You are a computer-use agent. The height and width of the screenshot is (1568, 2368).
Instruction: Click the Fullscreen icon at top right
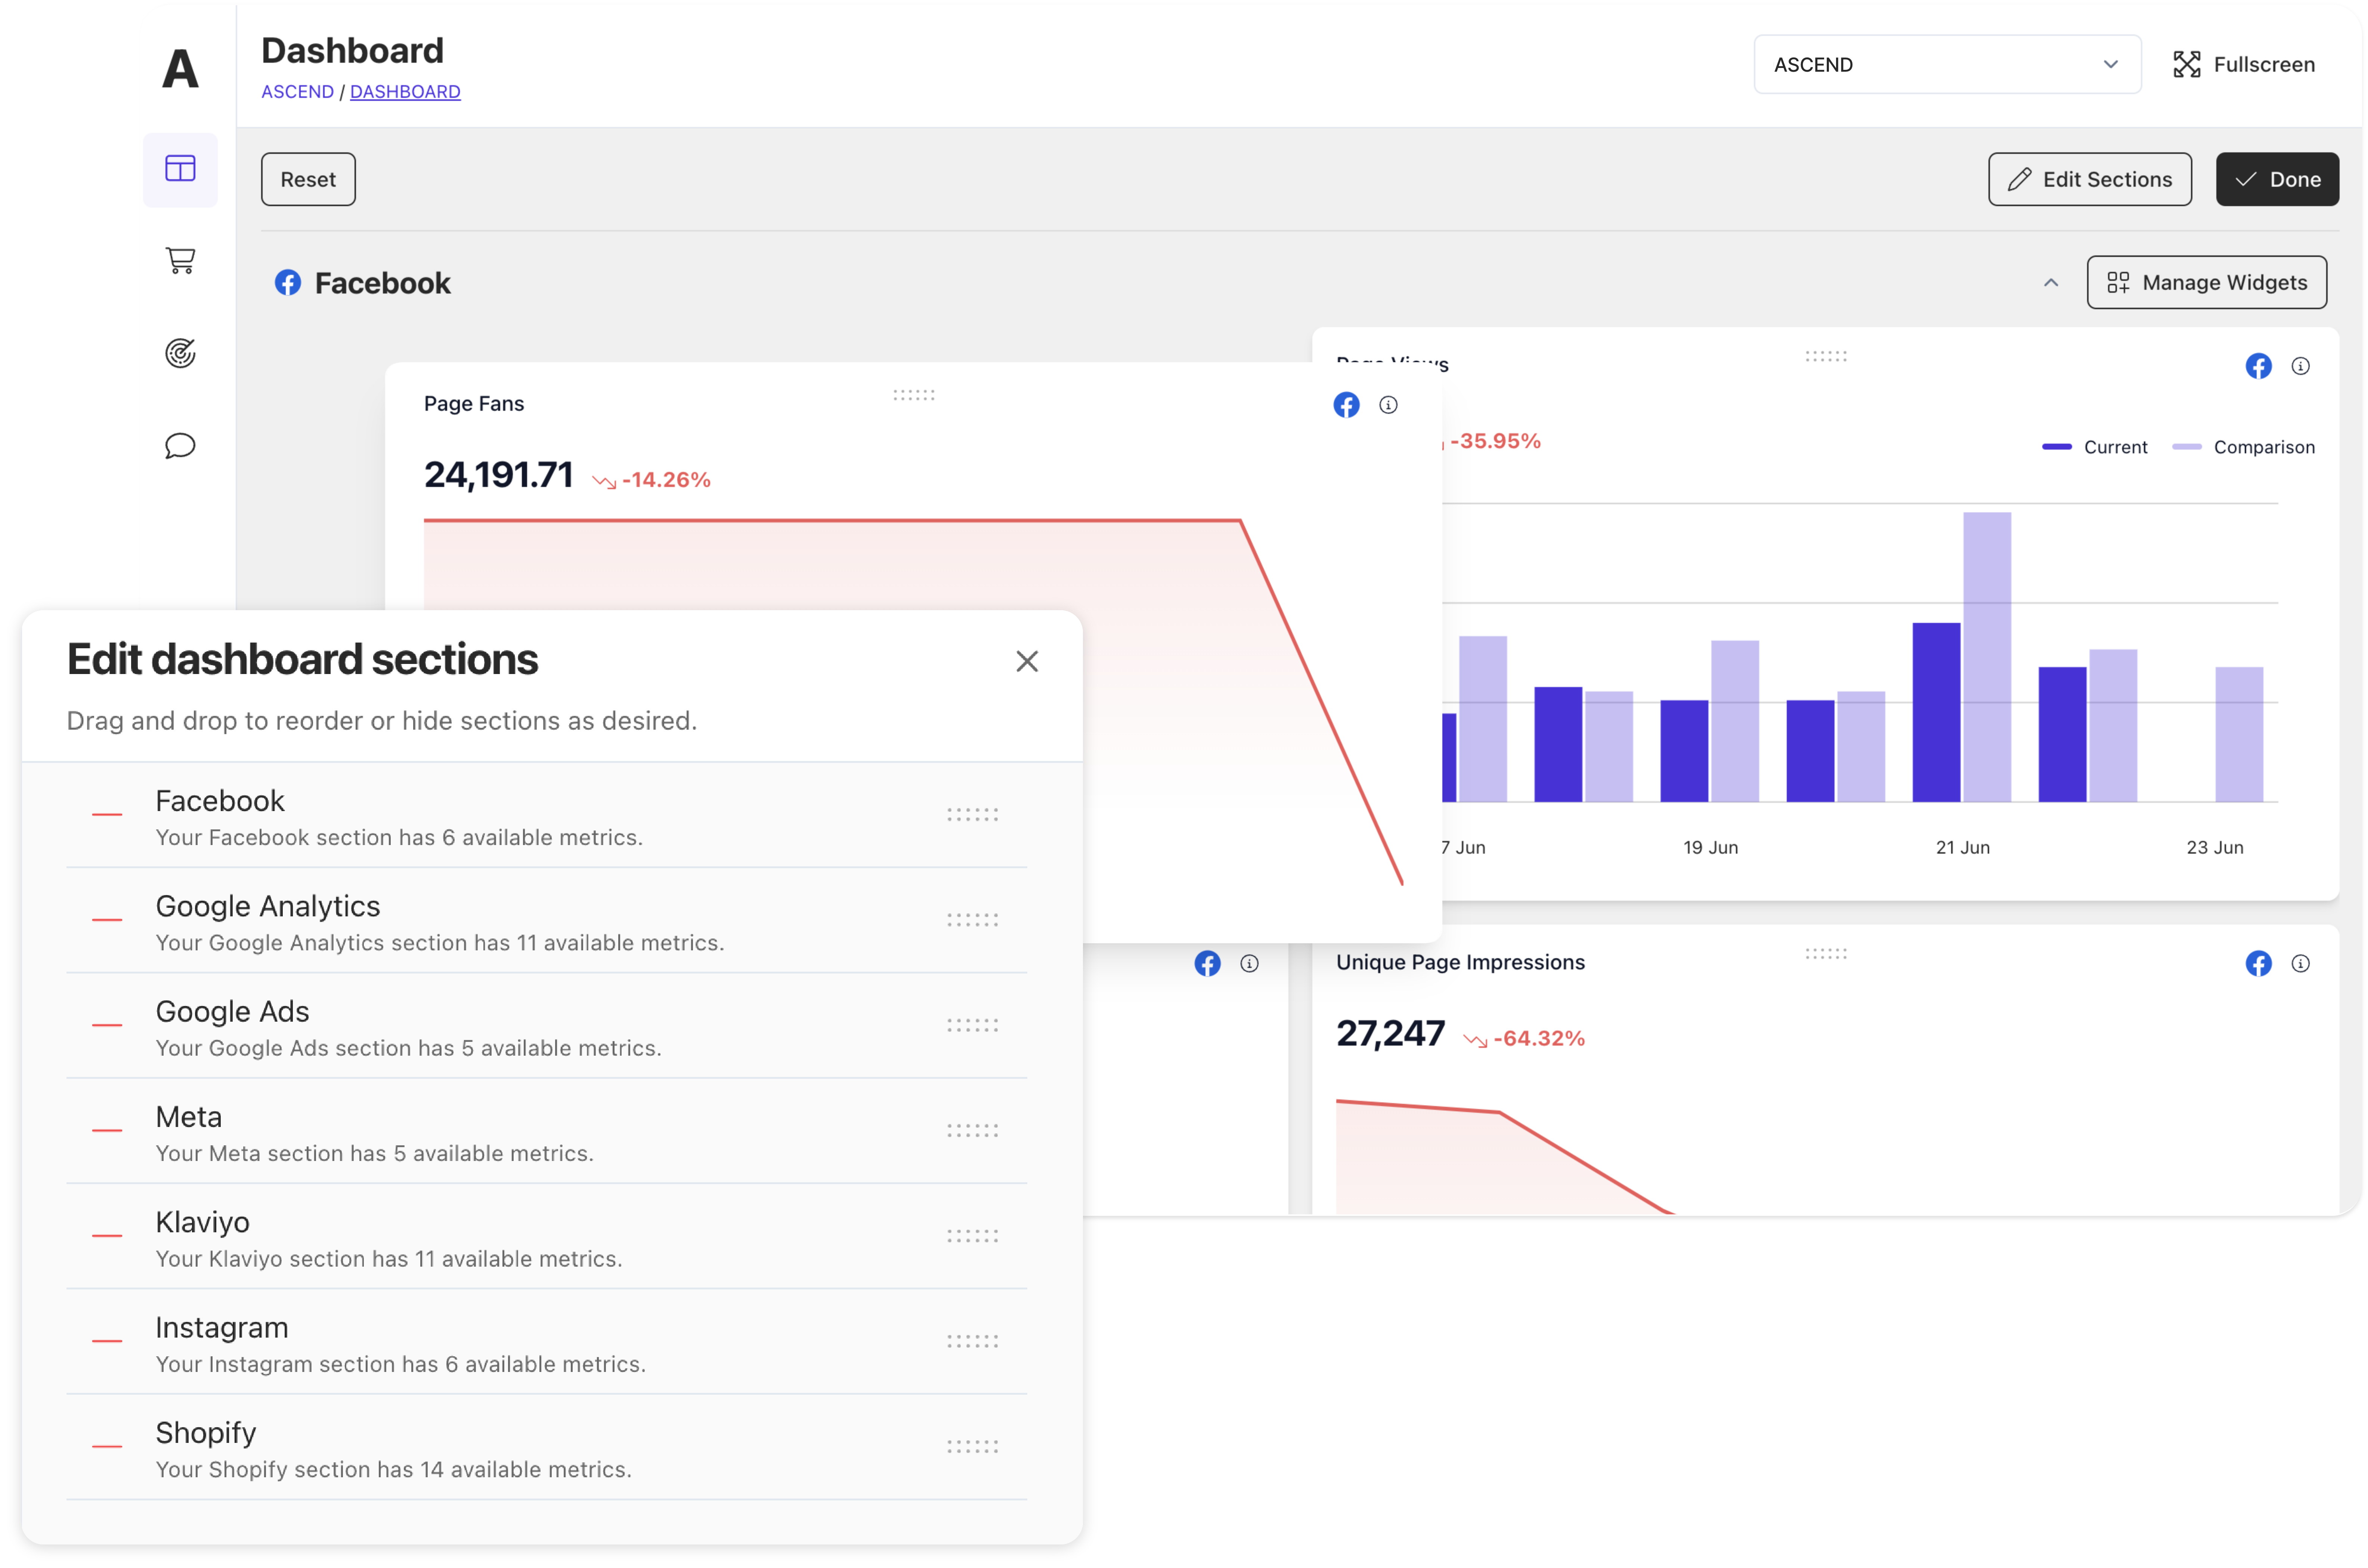coord(2187,63)
